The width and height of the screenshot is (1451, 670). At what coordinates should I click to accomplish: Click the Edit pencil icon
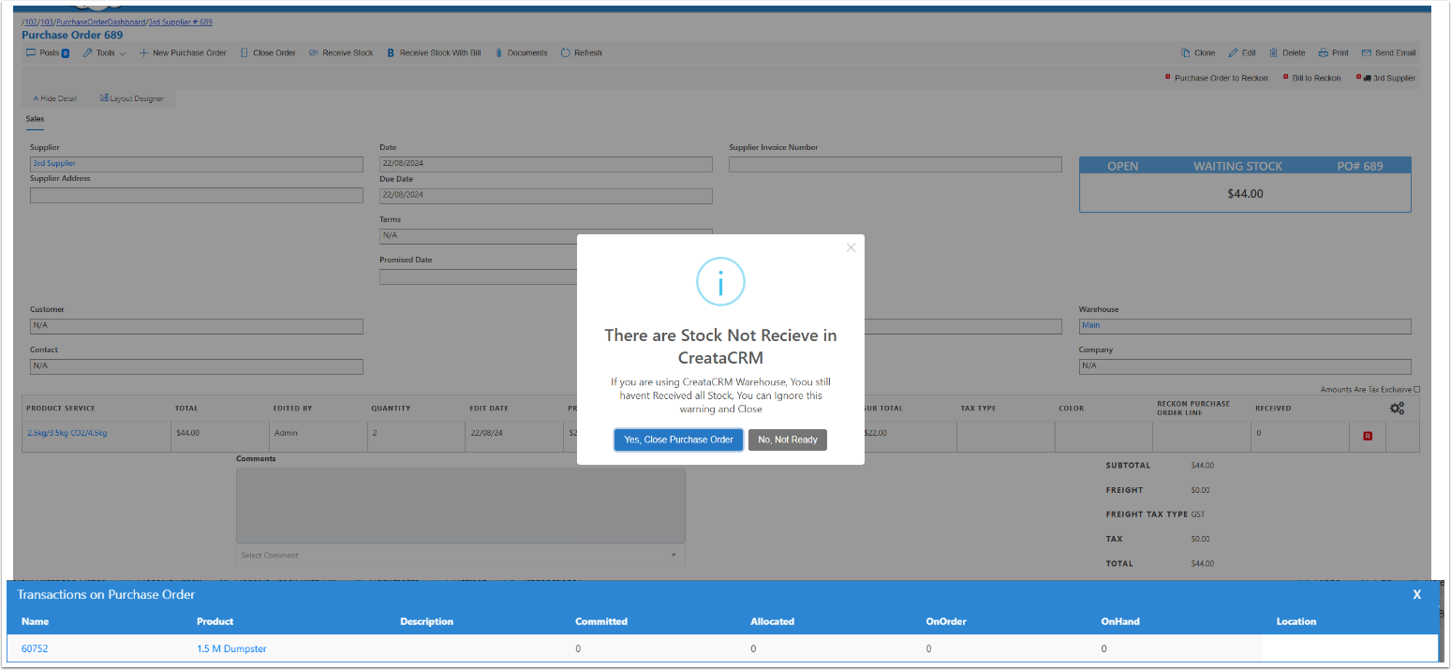click(x=1234, y=53)
